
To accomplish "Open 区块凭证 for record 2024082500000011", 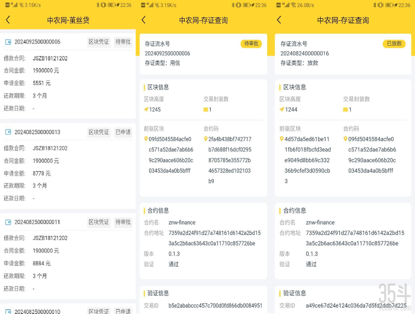I will [x=99, y=222].
